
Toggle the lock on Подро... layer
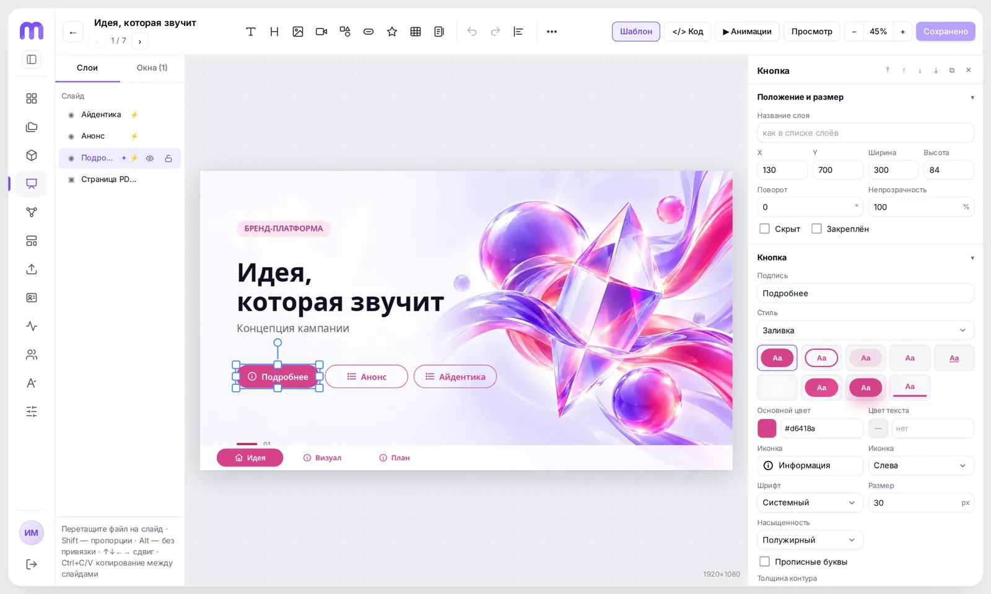coord(168,158)
